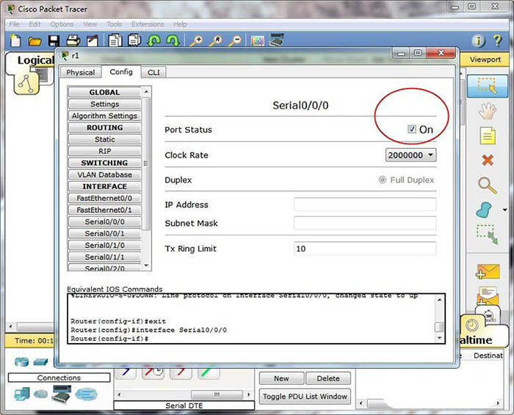This screenshot has height=415, width=514.
Task: Choose the Place Note tool
Action: [x=488, y=136]
